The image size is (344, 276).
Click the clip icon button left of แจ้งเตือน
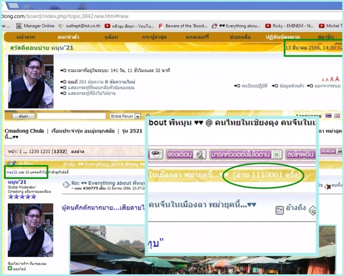[156, 154]
